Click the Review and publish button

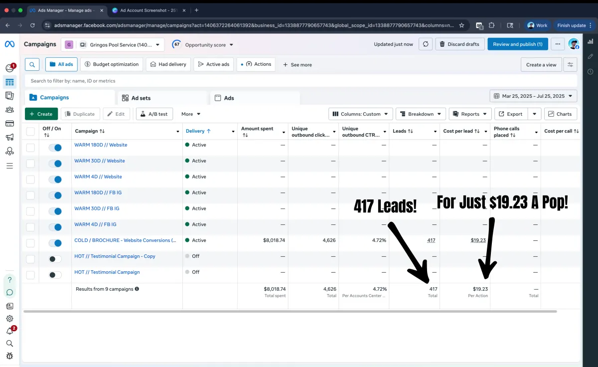pos(517,44)
